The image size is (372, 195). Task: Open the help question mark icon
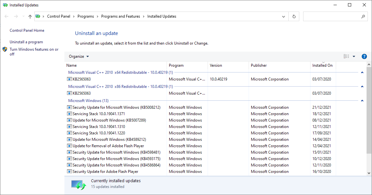click(364, 56)
